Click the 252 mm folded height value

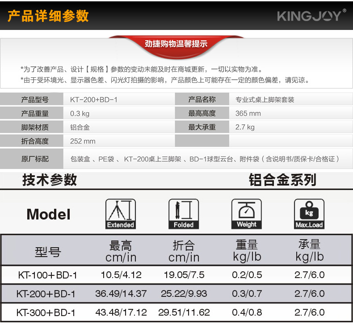pyautogui.click(x=83, y=141)
